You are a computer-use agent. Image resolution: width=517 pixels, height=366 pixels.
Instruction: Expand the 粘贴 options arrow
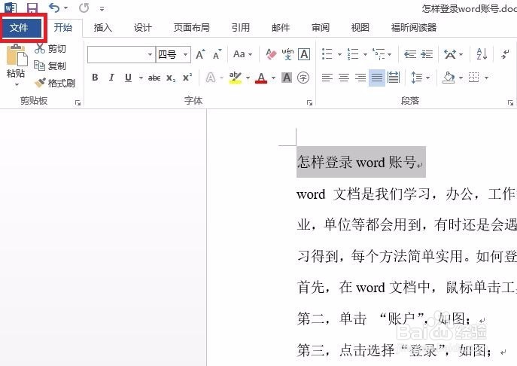(x=17, y=85)
